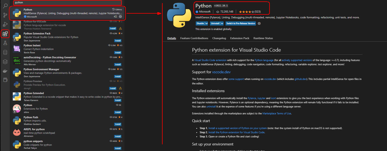Screen dimensions: 387x151
Task: Install the AREPL for python extension
Action: (x=118, y=136)
